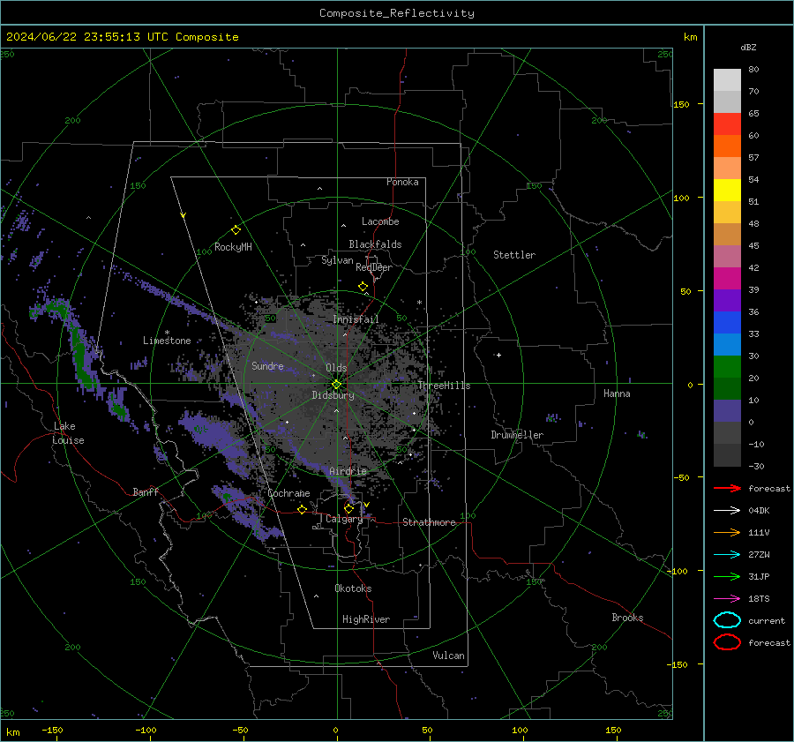The width and height of the screenshot is (794, 742).
Task: Click the 18TS legend text
Action: (759, 599)
